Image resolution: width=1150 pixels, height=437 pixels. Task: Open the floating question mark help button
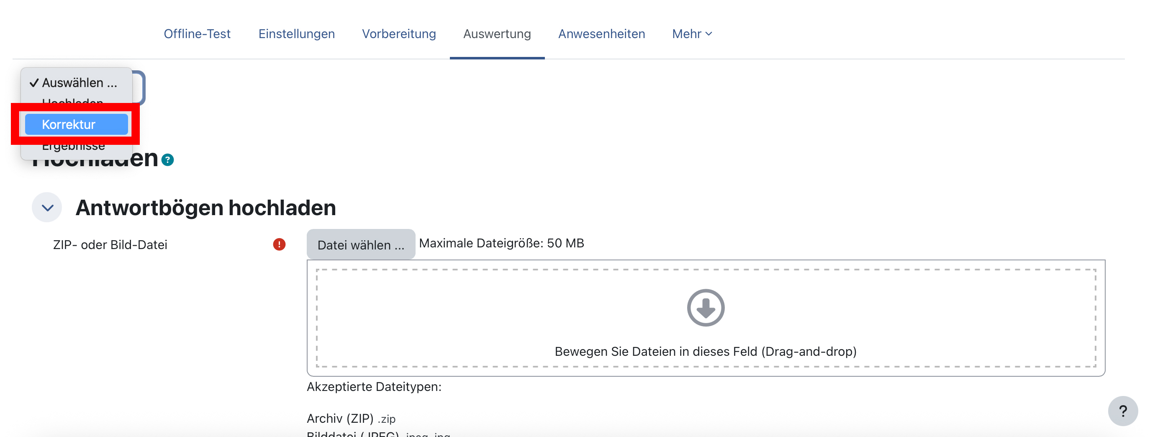click(1123, 411)
